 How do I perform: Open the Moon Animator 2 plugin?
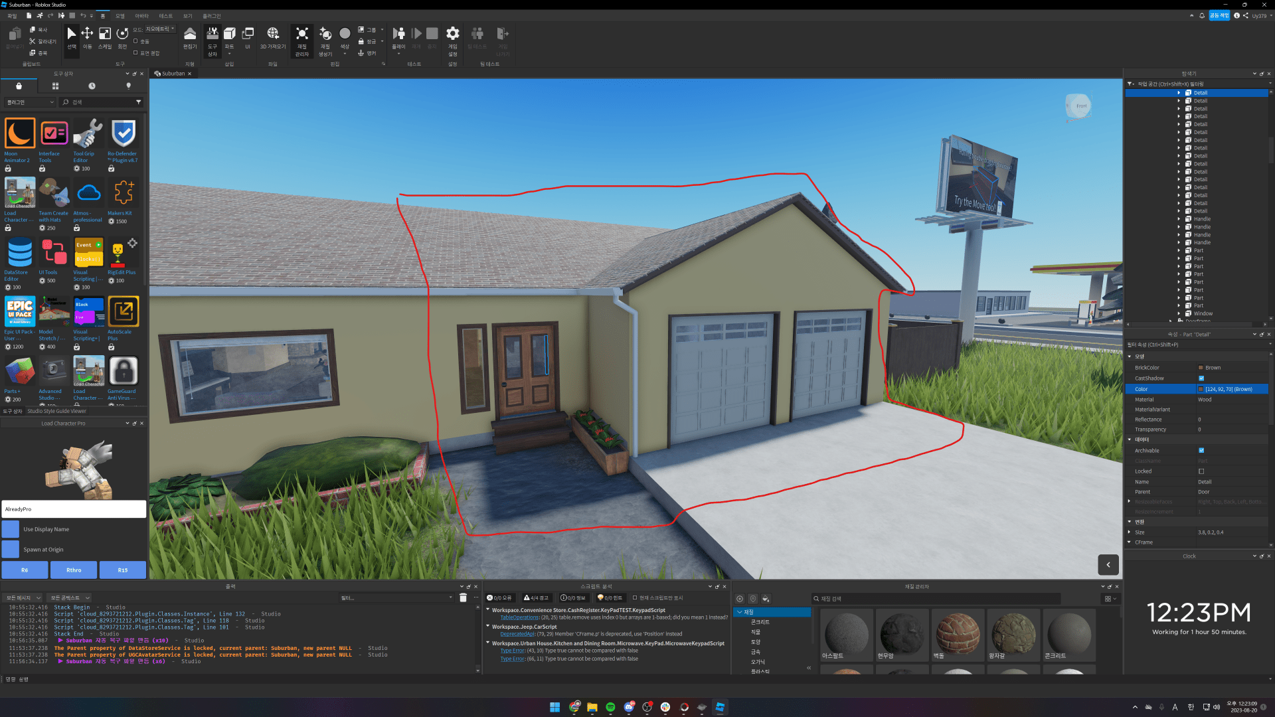click(20, 133)
